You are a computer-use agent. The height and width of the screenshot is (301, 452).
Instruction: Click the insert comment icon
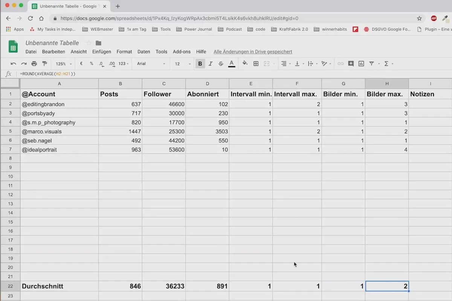[351, 64]
